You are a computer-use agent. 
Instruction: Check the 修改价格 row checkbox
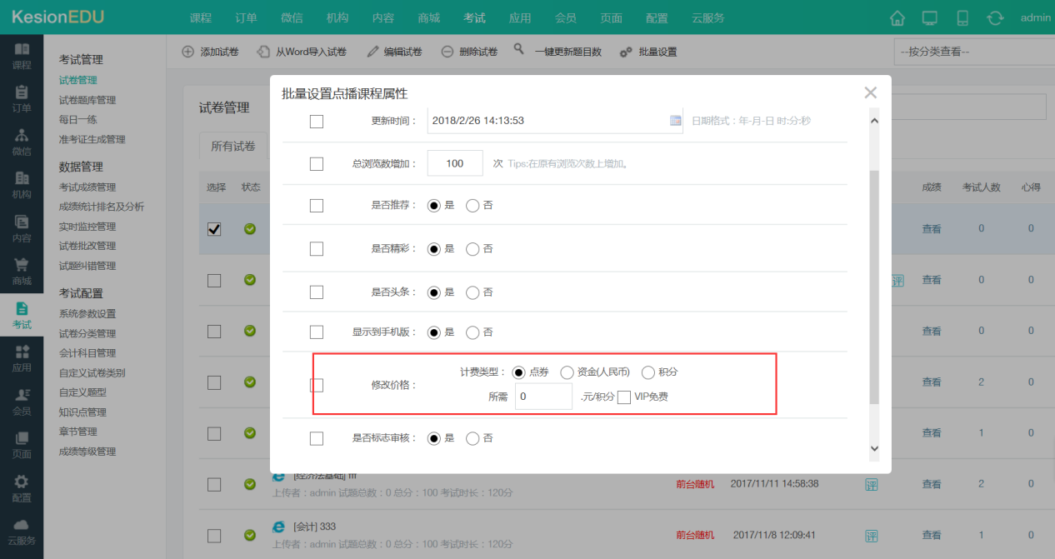click(317, 385)
